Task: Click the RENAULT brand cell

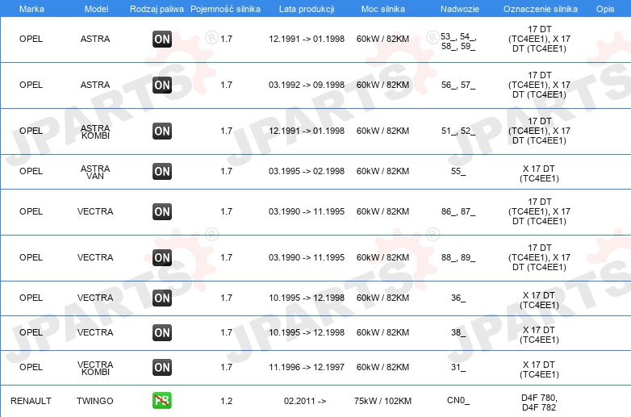Action: (31, 401)
